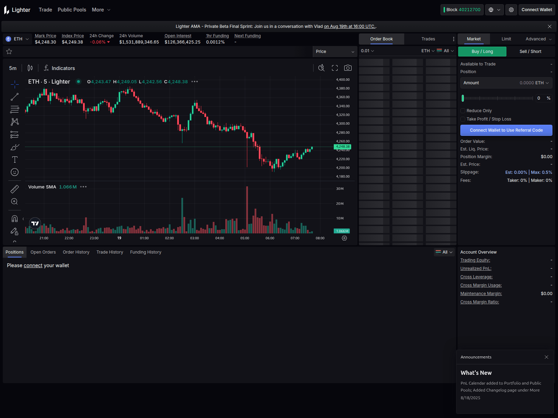Expand the Advanced order type dropdown
The height and width of the screenshot is (418, 558).
538,39
